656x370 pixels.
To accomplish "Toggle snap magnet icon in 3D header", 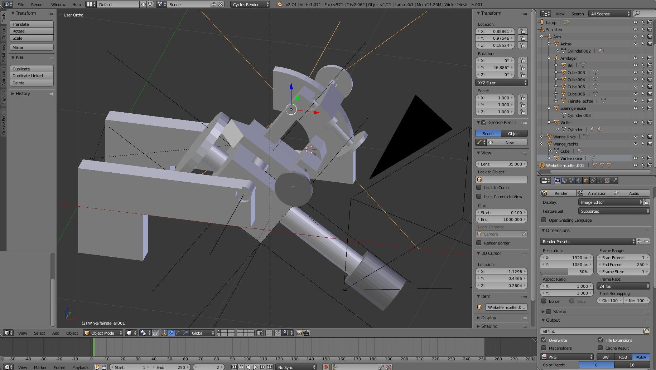I will [278, 333].
